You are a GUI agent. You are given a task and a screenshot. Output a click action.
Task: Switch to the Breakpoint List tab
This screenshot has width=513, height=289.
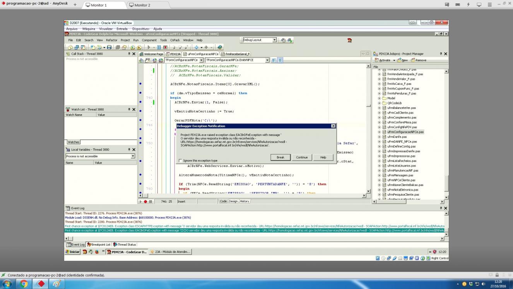(99, 244)
